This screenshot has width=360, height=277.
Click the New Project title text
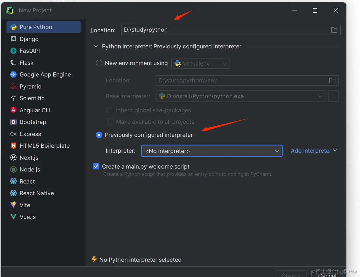pos(35,10)
